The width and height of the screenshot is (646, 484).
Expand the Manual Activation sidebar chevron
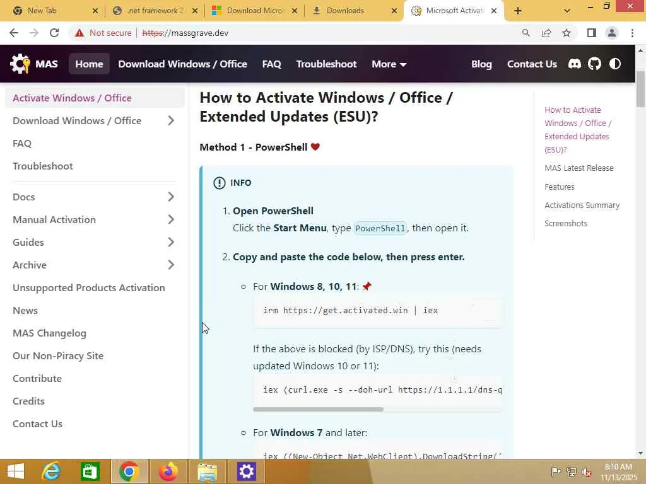point(171,219)
